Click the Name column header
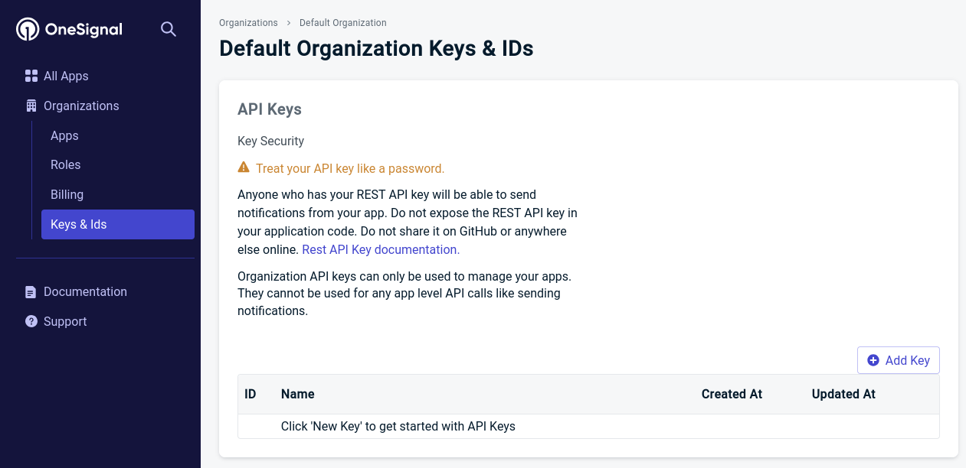The height and width of the screenshot is (468, 966). point(298,394)
